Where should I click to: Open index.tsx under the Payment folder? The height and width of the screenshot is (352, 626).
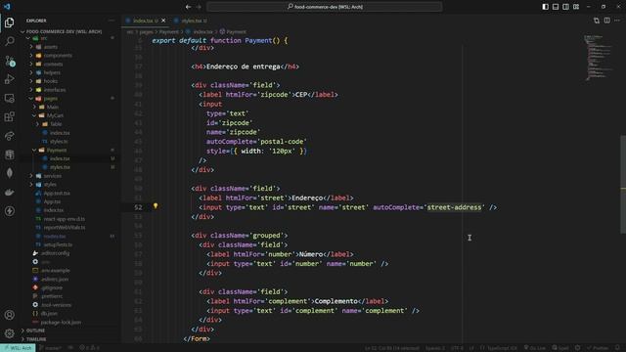pos(60,158)
